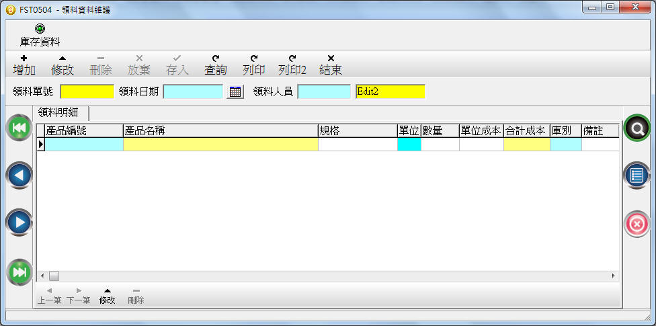Click the 產品編號 column header
Viewport: 656px width, 326px height.
[x=84, y=131]
